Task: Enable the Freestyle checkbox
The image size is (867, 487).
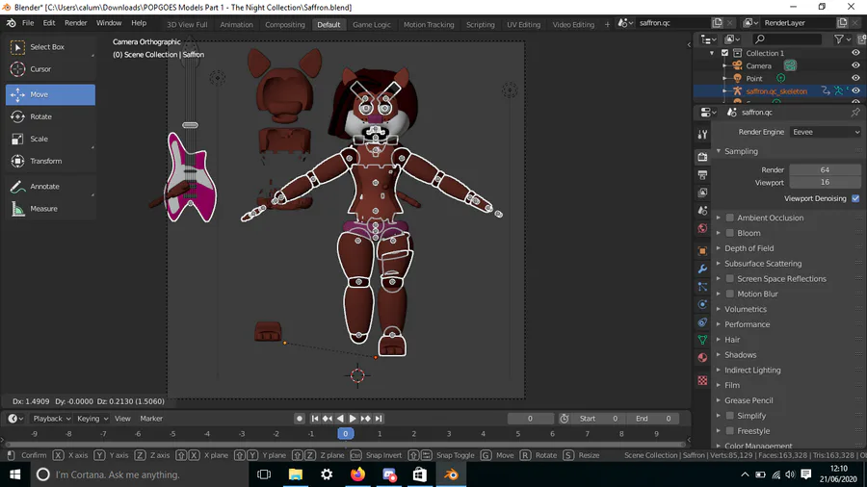Action: 730,430
